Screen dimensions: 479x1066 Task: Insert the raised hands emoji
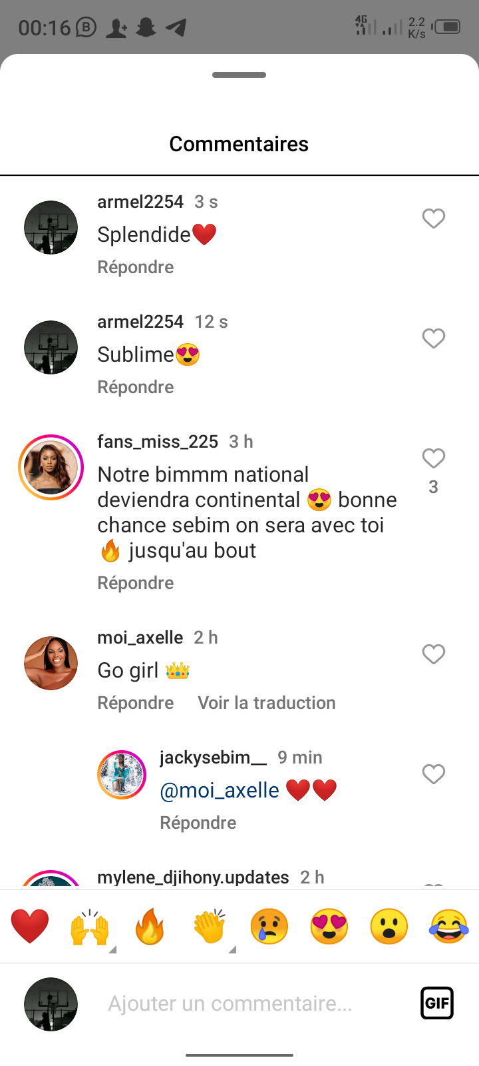pos(90,926)
